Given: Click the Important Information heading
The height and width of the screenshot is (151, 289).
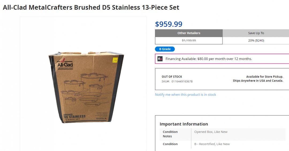Looking at the screenshot, I should (184, 124).
